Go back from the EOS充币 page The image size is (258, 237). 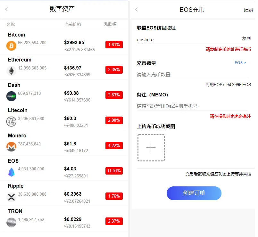(137, 10)
